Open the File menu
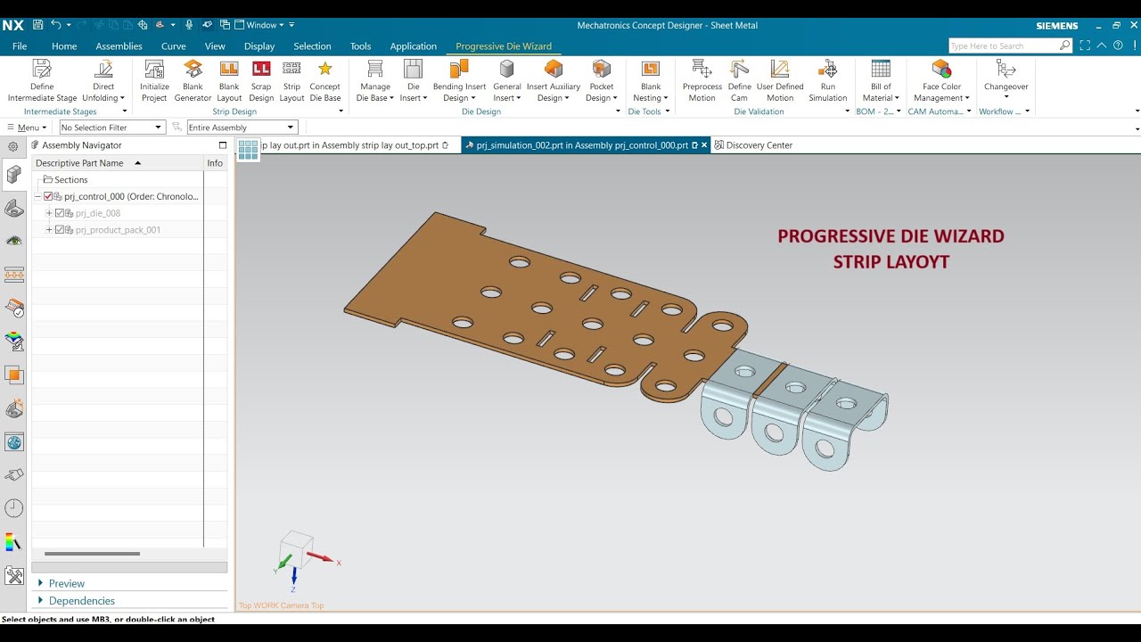Screen dimensions: 1141x642 pyautogui.click(x=20, y=46)
